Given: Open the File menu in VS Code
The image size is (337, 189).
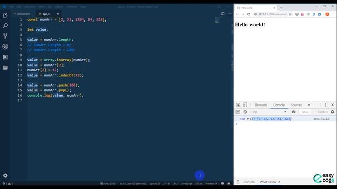Looking at the screenshot, I should (x=11, y=7).
